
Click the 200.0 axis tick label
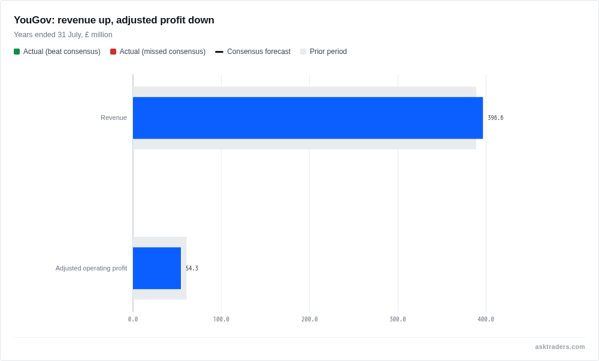coord(310,319)
